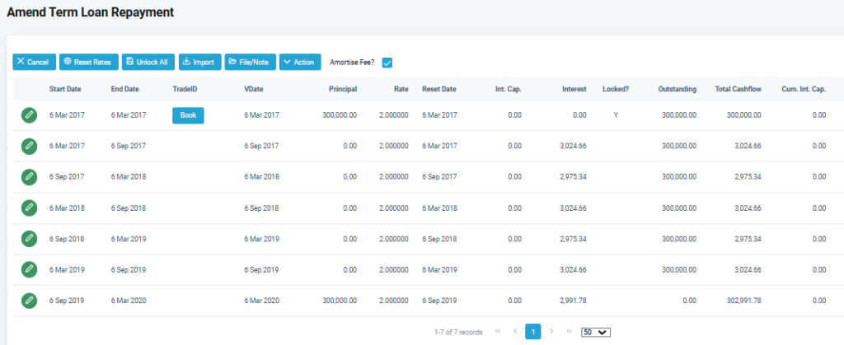Image resolution: width=844 pixels, height=345 pixels.
Task: Edit the row ending 6 Mar 2020
Action: 29,301
